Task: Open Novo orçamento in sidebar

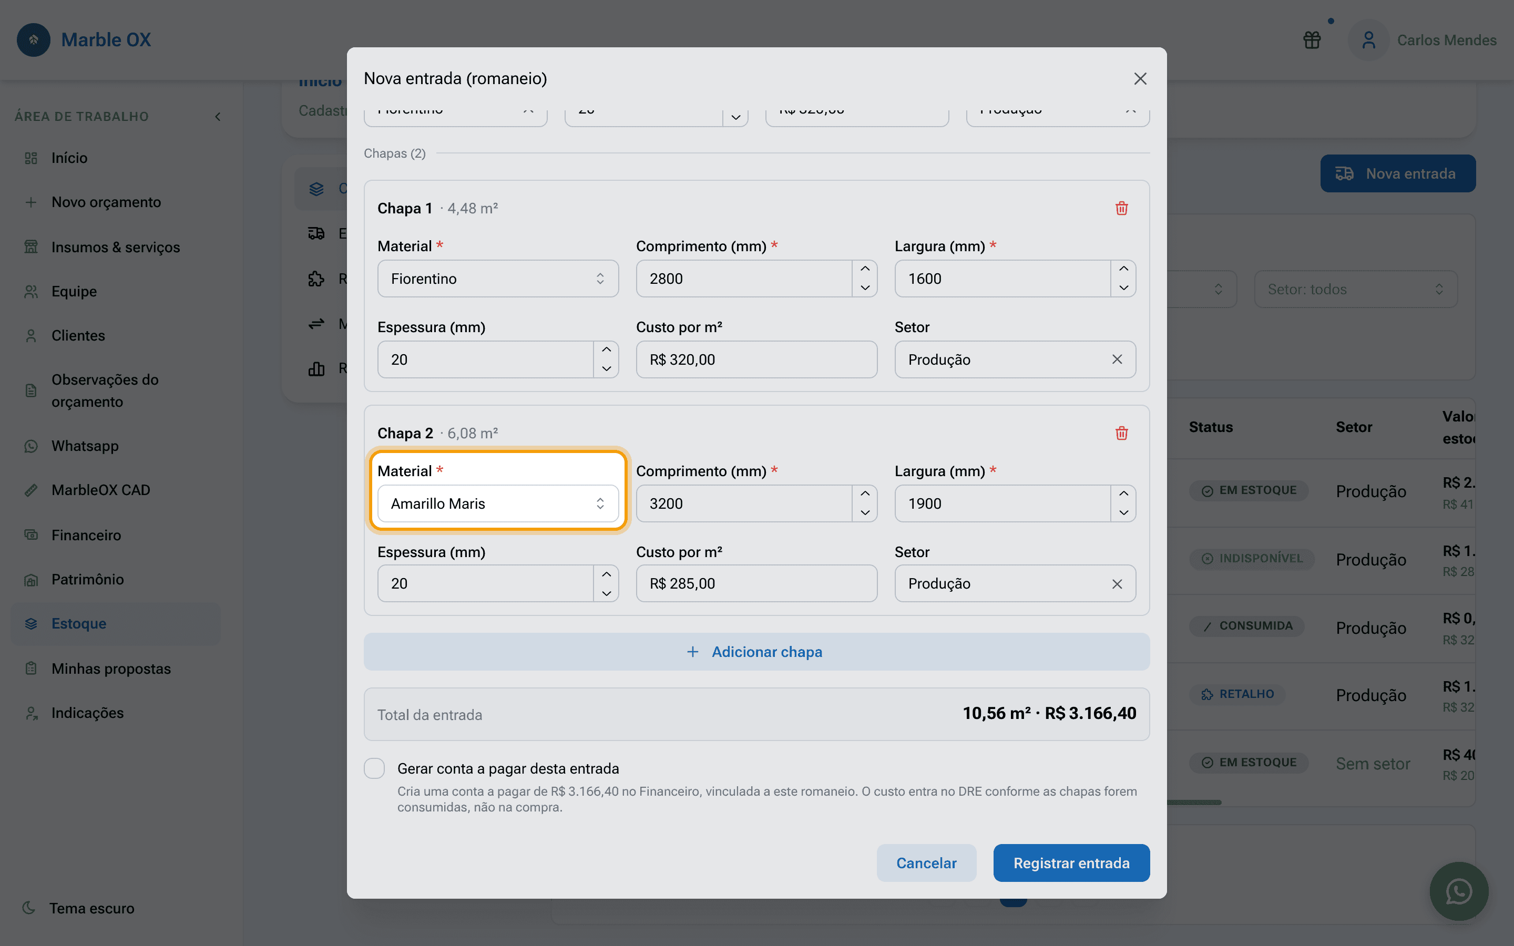Action: pos(116,202)
